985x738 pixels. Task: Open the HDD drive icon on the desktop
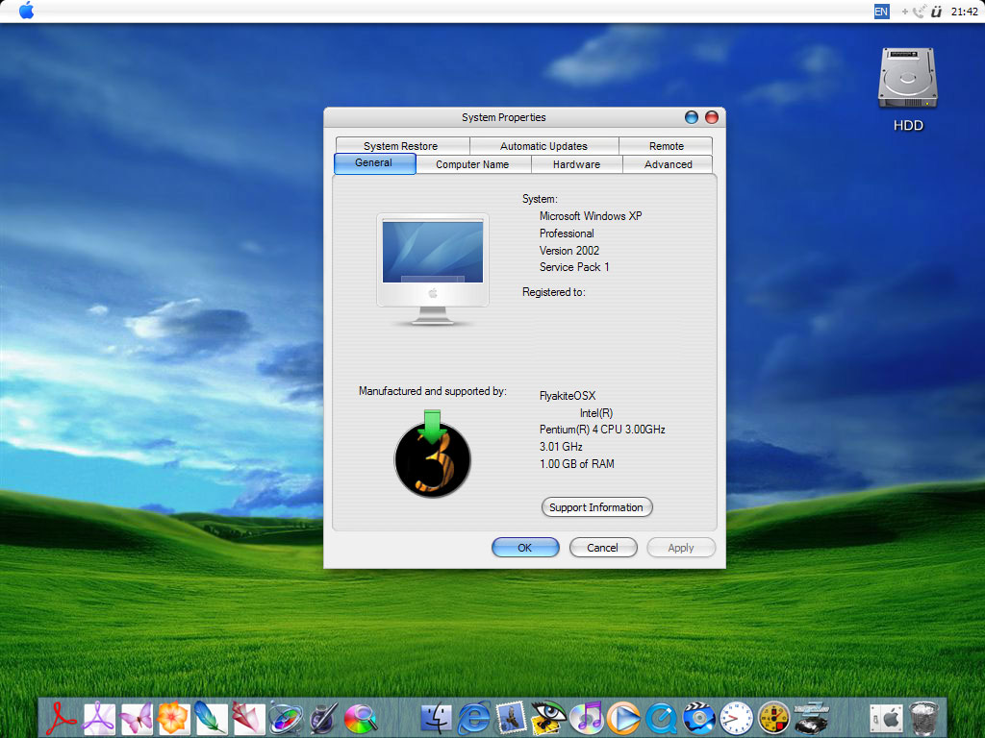pyautogui.click(x=908, y=89)
